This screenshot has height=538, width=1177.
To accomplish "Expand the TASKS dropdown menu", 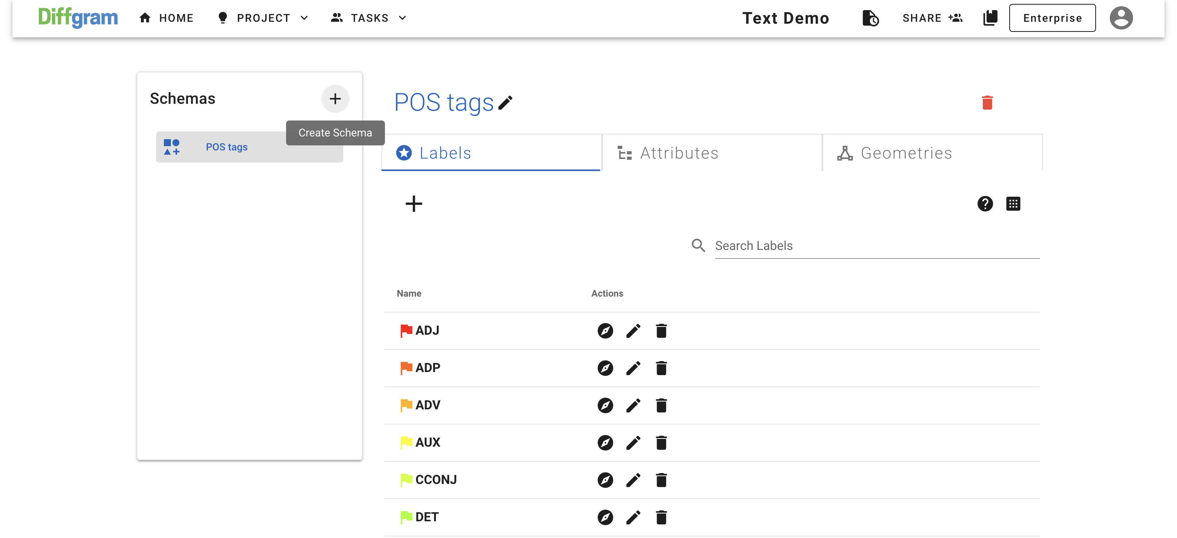I will (369, 18).
